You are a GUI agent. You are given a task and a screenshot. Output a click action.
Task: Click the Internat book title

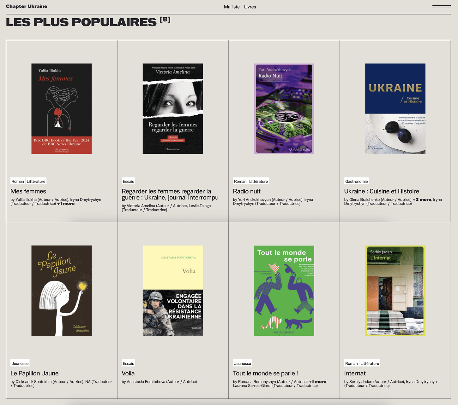355,373
